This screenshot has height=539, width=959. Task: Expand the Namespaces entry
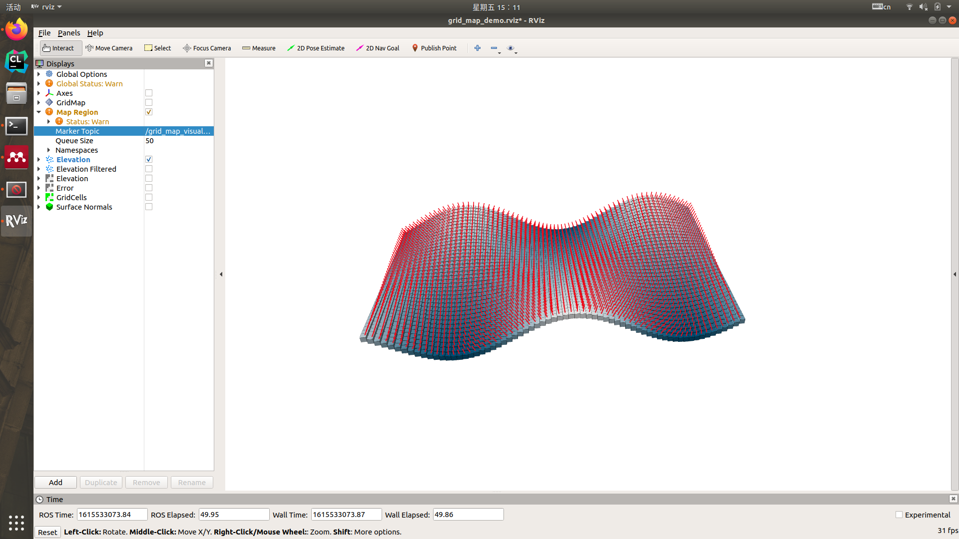[49, 150]
